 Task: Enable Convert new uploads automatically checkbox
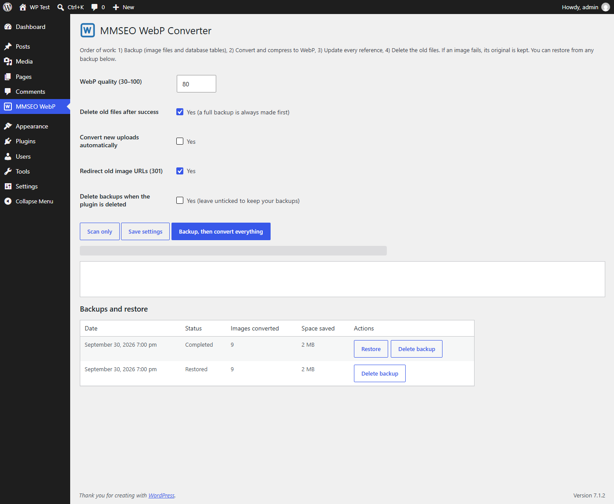pos(180,141)
